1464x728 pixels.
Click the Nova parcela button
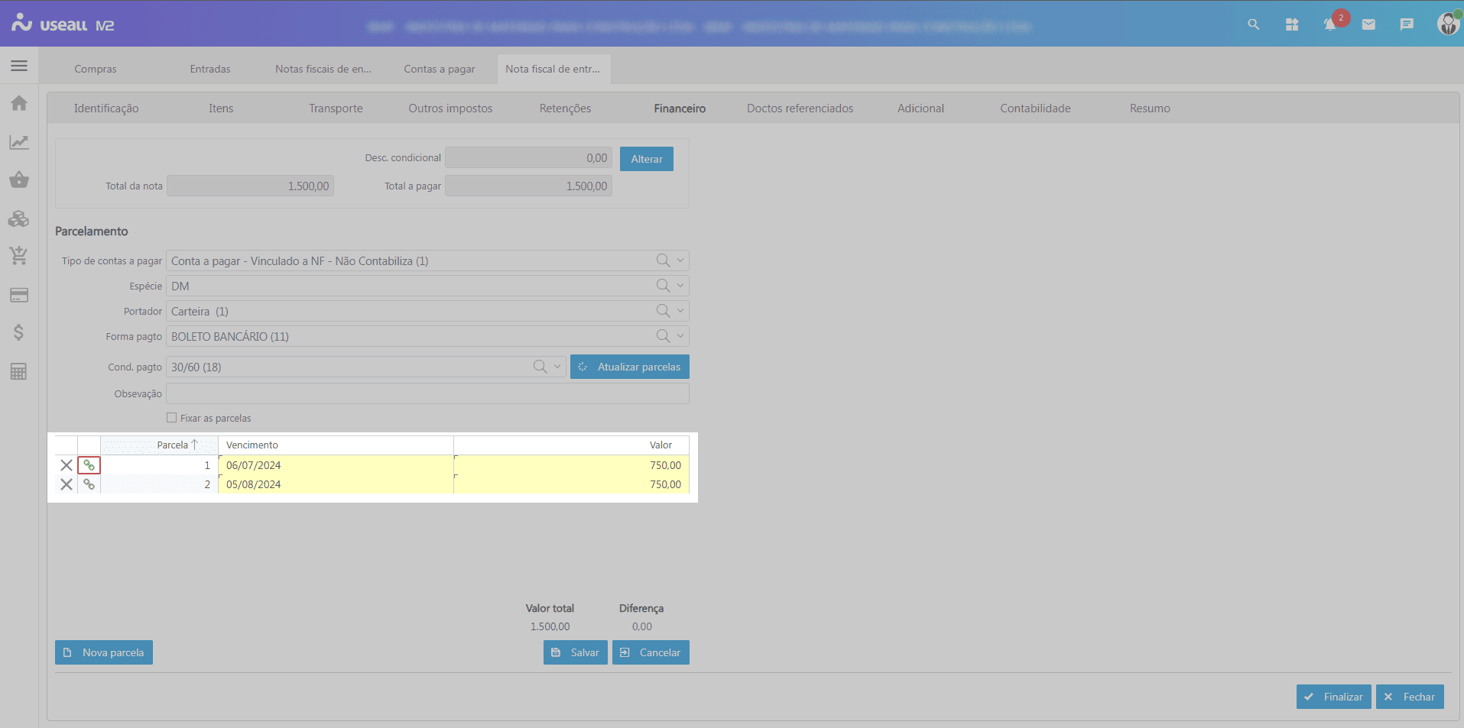[x=104, y=652]
